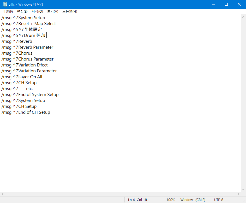Open the 도움말(H) menu

pyautogui.click(x=70, y=12)
